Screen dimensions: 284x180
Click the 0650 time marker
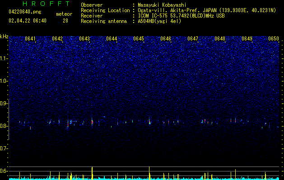coord(274,39)
